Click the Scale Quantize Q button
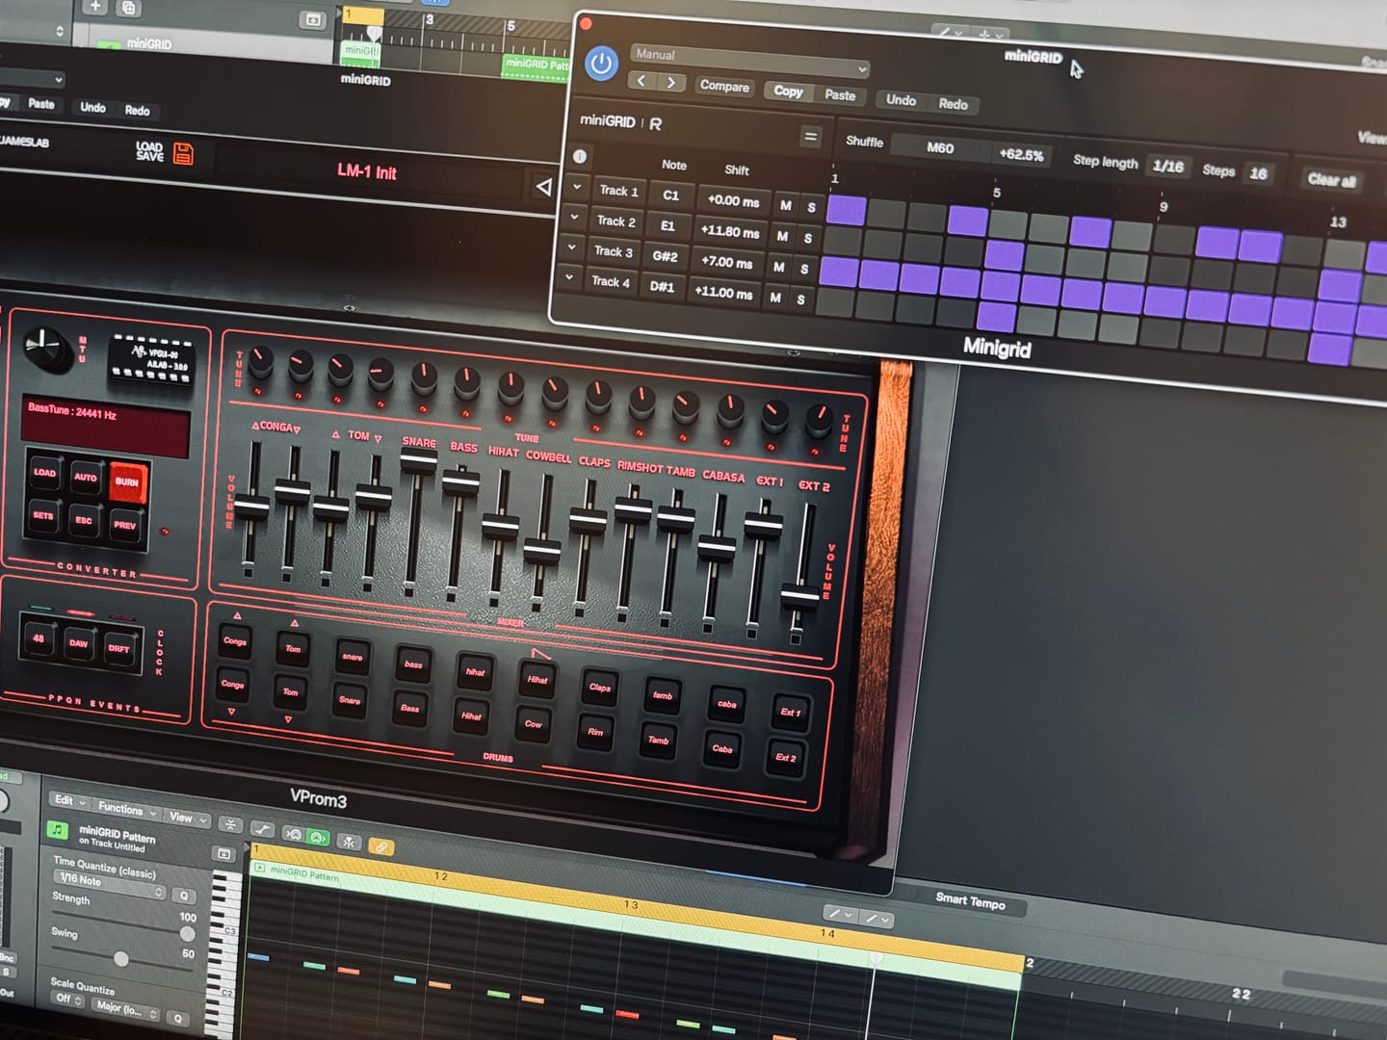This screenshot has height=1040, width=1387. point(177,1018)
